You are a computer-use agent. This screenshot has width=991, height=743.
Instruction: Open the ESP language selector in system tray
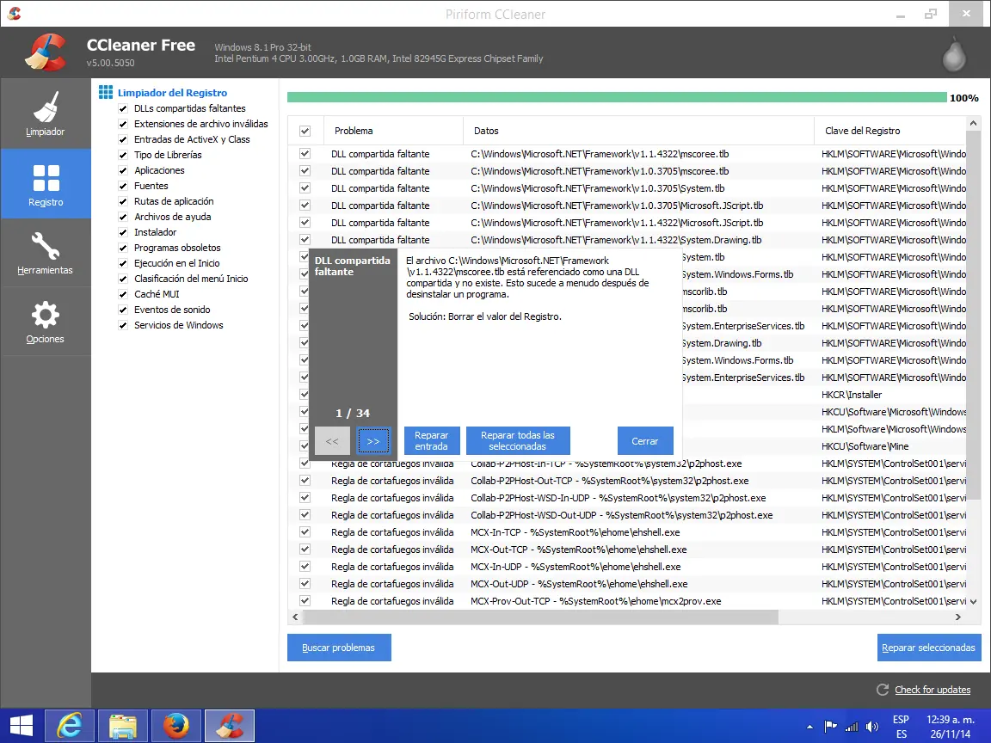[901, 725]
